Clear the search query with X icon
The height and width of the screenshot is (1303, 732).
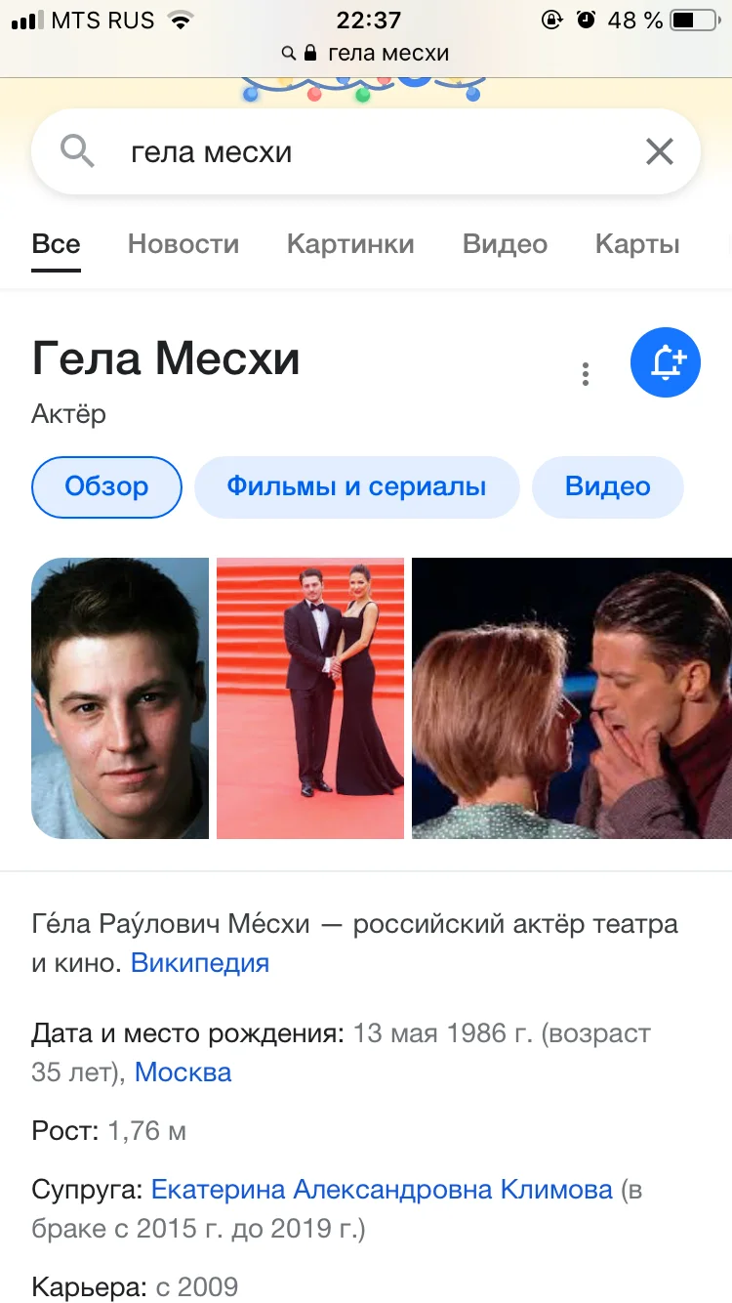coord(660,151)
